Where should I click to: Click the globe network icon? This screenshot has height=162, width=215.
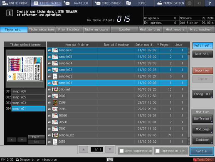point(190,3)
